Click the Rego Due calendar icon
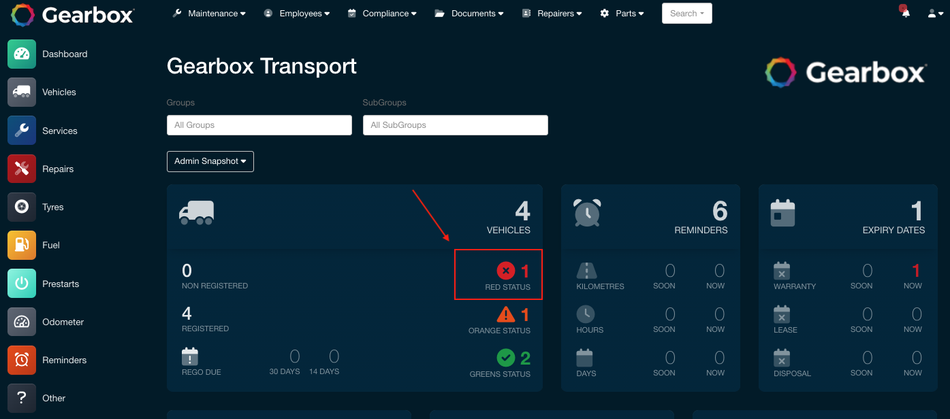950x419 pixels. point(190,356)
